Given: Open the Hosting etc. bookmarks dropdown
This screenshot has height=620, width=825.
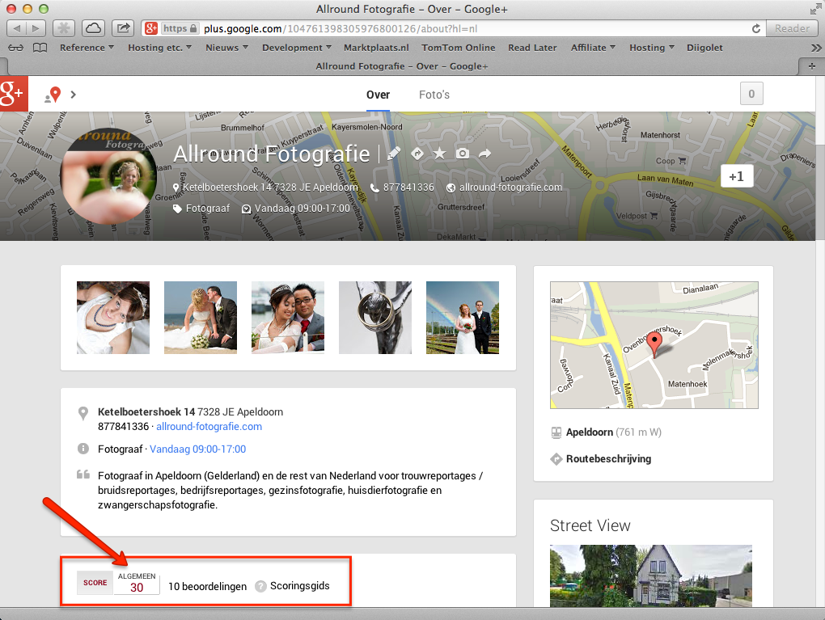Looking at the screenshot, I should pos(159,48).
